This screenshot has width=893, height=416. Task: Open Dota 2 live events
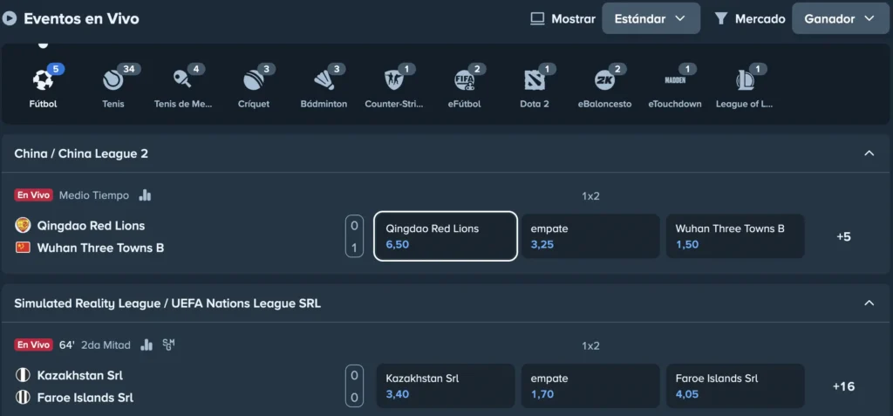coord(535,81)
